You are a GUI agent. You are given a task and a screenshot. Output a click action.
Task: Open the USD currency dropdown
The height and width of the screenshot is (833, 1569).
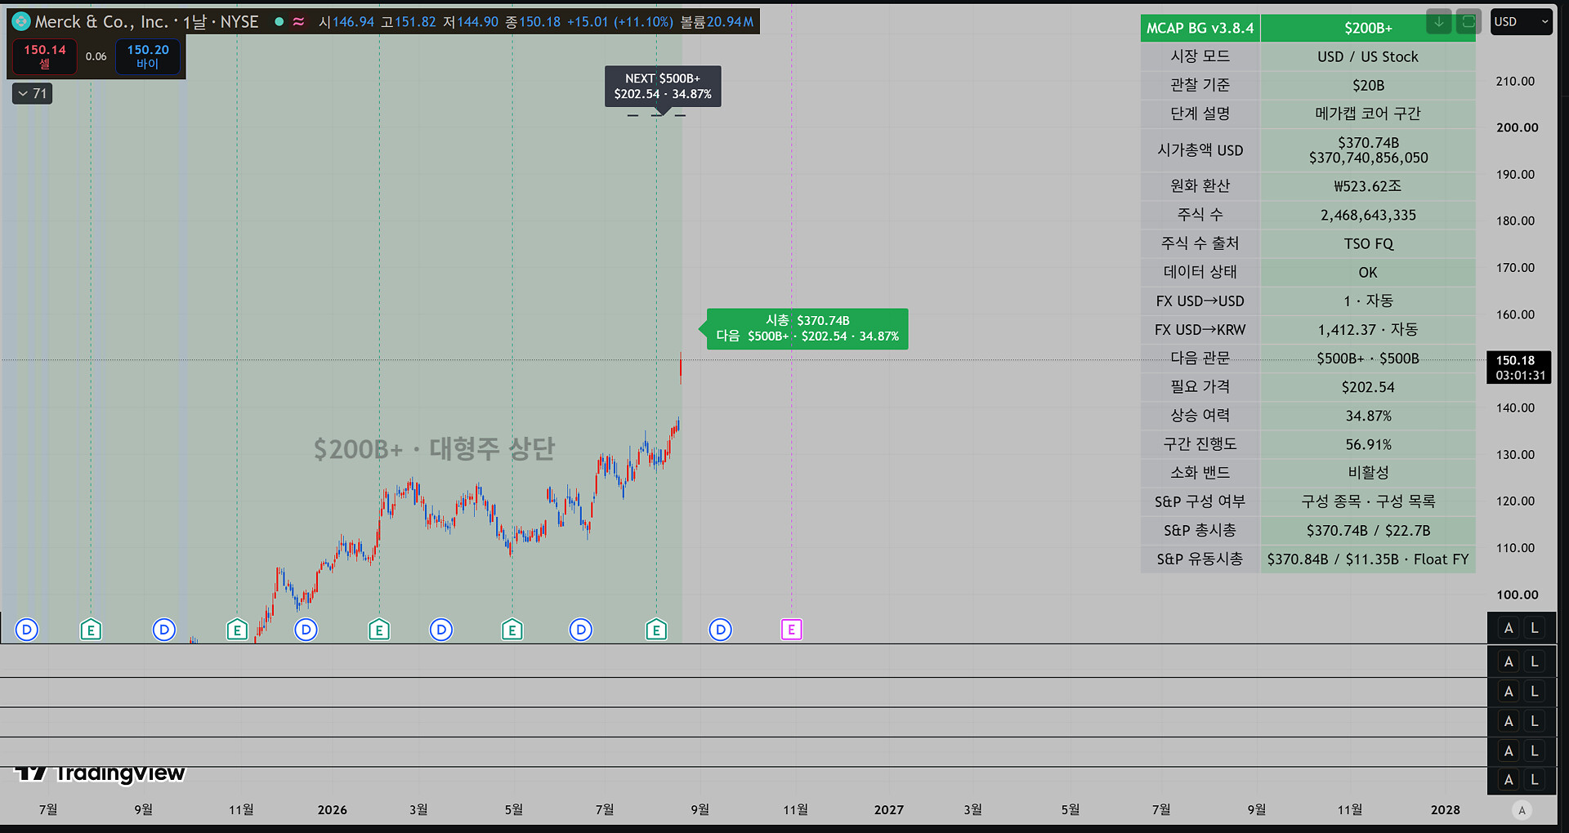point(1521,22)
